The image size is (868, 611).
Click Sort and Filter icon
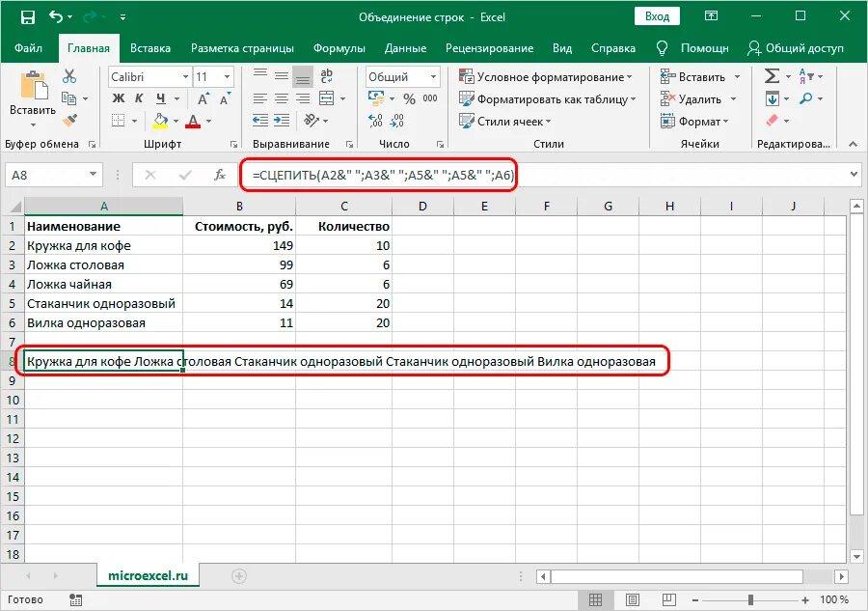tap(806, 76)
